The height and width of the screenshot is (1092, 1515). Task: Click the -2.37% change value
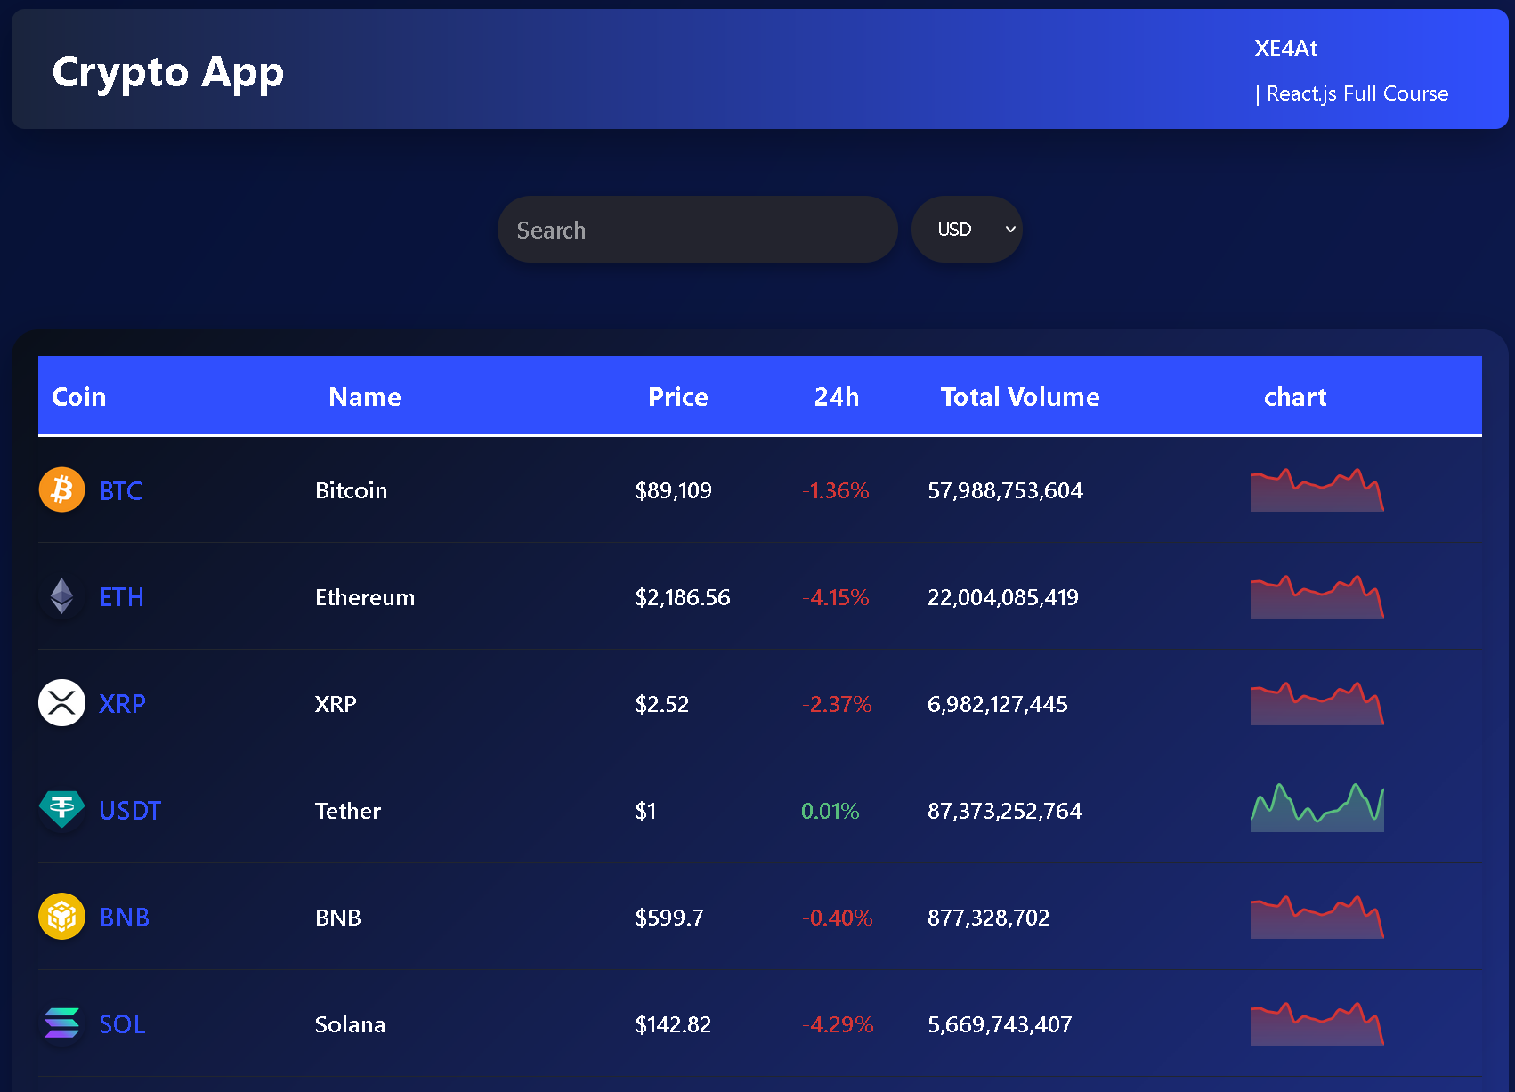[x=837, y=704]
